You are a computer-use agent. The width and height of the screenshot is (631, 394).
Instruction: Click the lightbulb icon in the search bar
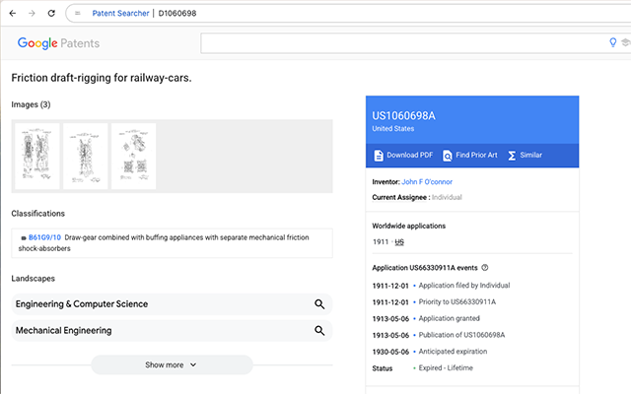612,42
